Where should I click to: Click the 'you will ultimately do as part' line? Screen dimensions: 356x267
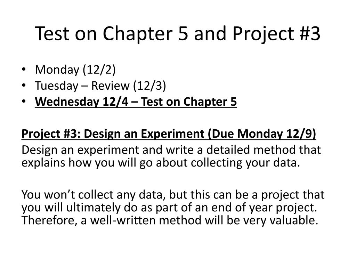click(x=169, y=208)
